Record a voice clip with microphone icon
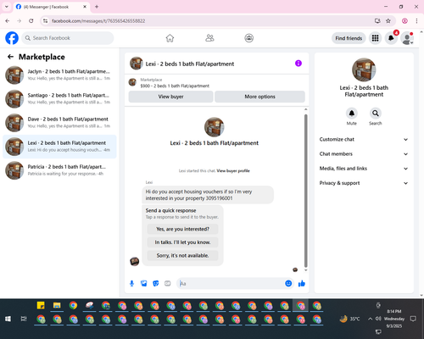 click(x=131, y=283)
